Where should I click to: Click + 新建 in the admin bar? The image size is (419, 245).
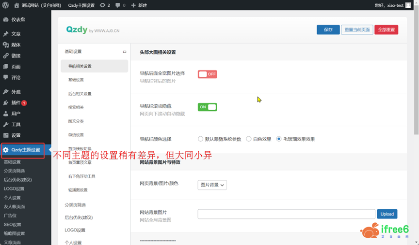pyautogui.click(x=139, y=5)
